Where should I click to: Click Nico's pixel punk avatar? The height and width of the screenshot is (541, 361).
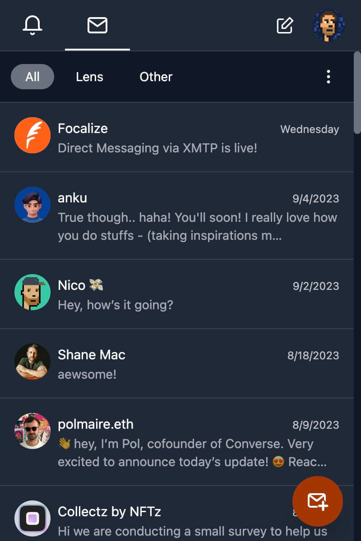pos(32,292)
